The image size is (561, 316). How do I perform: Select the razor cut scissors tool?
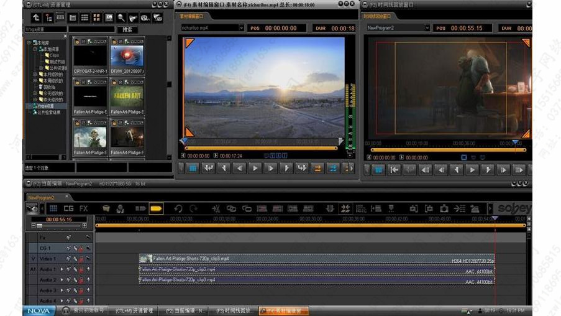coord(216,208)
